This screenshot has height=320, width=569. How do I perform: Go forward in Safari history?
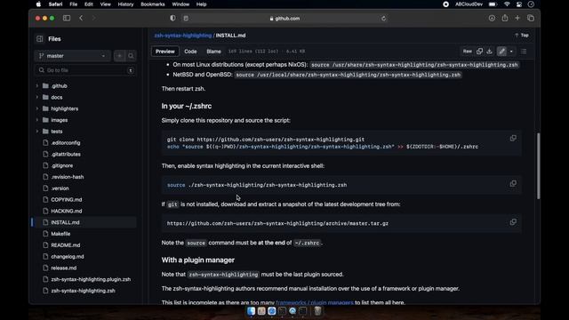(x=94, y=18)
